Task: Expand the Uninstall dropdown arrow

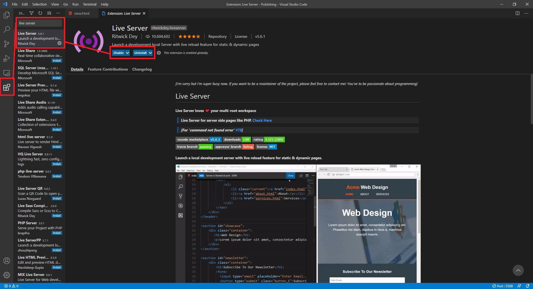Action: 150,53
